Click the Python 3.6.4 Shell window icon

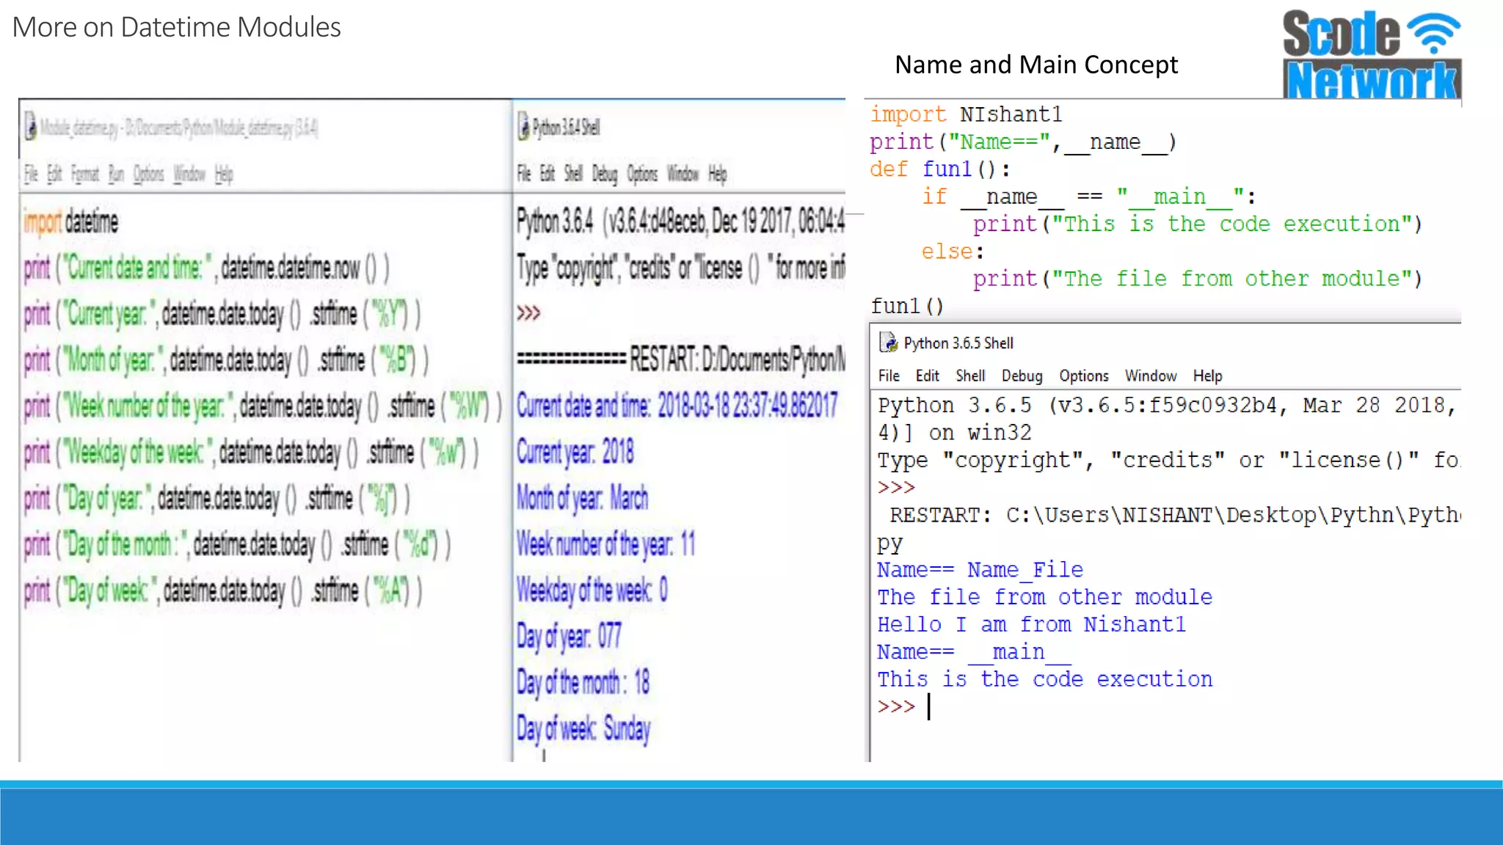pos(523,126)
